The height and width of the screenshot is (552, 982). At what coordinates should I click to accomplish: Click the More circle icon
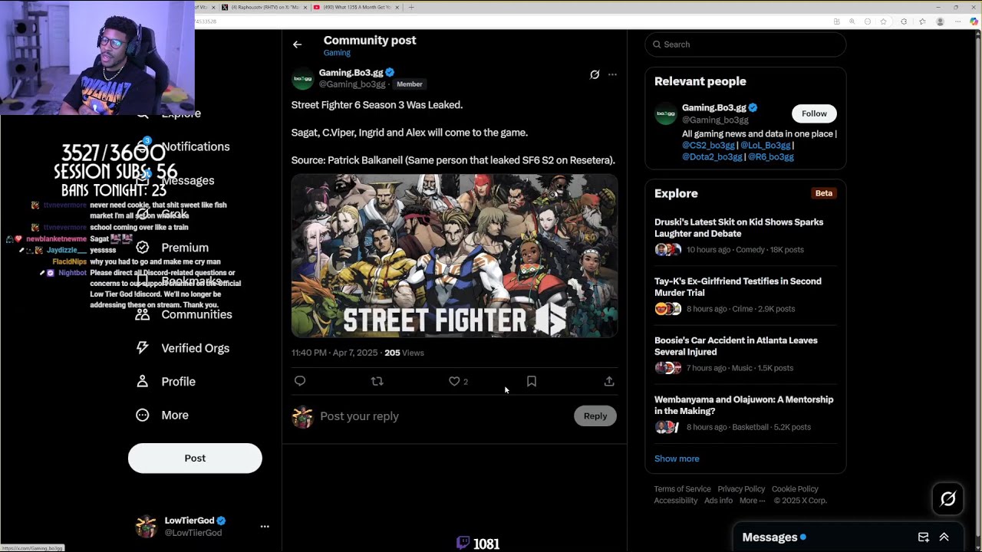142,415
